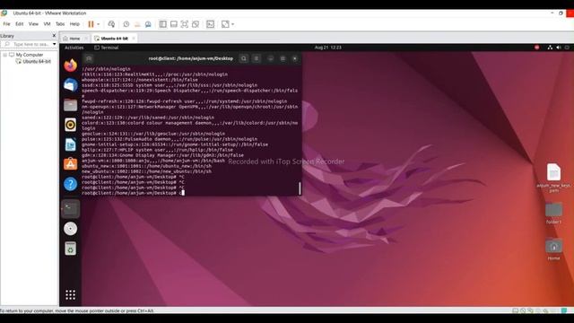
Task: Open Ubuntu Activities overview
Action: coord(74,48)
